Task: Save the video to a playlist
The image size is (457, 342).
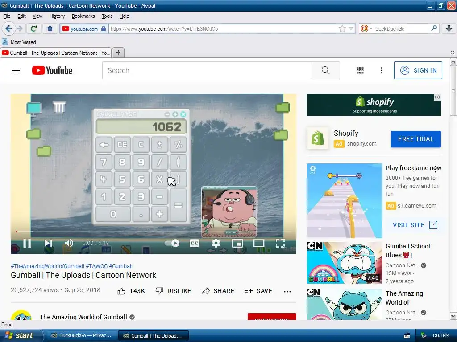Action: pos(258,291)
